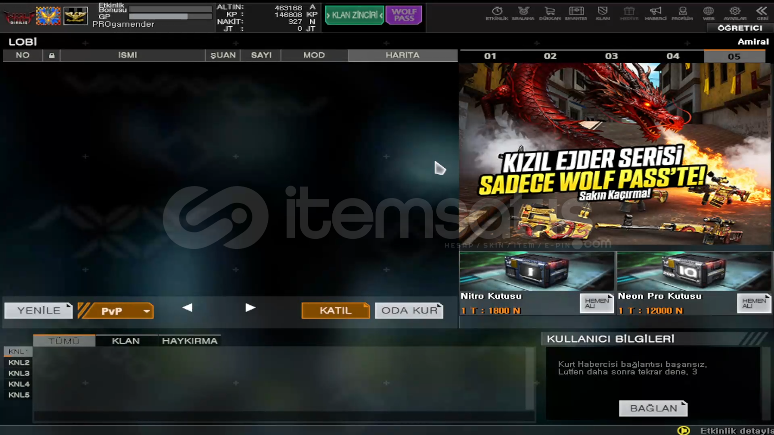Open the Envanter chest icon

[576, 13]
